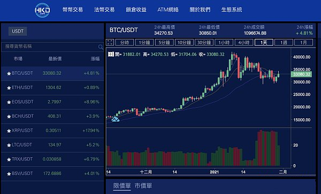Toggle favorite star for ETH/USDT
Image resolution: width=321 pixels, height=194 pixels.
pos(9,88)
